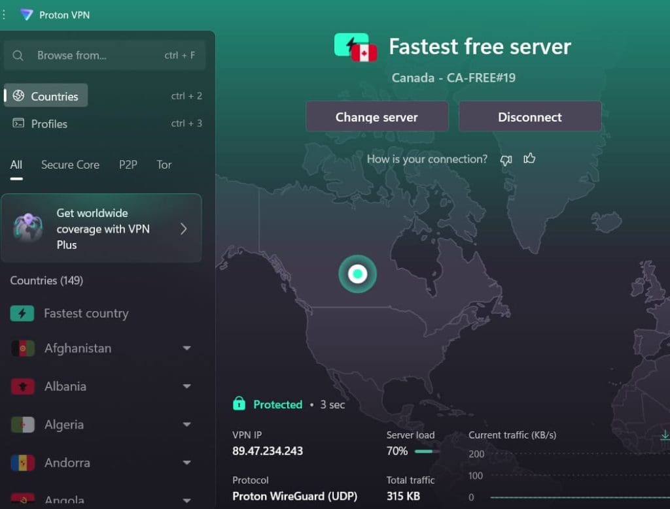Click the Countries (149) heading
The width and height of the screenshot is (670, 509).
(46, 280)
